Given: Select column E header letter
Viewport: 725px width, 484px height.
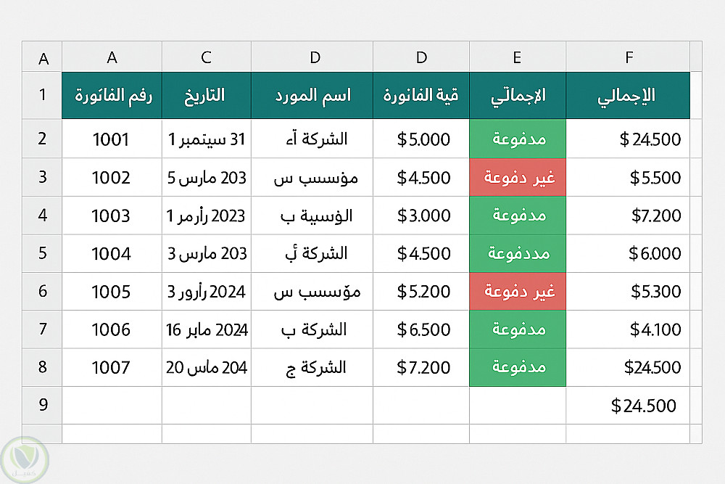Looking at the screenshot, I should 518,57.
